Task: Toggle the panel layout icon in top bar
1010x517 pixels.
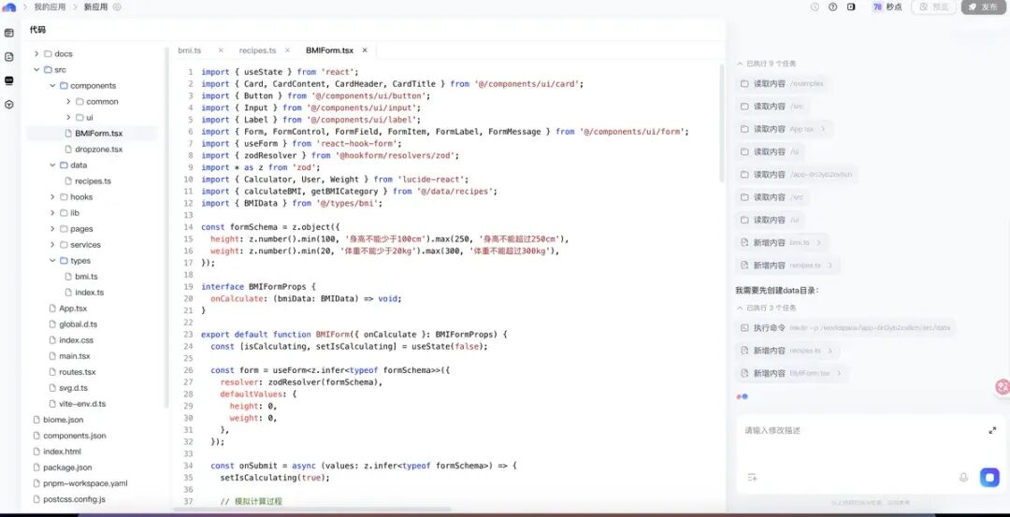Action: tap(851, 7)
